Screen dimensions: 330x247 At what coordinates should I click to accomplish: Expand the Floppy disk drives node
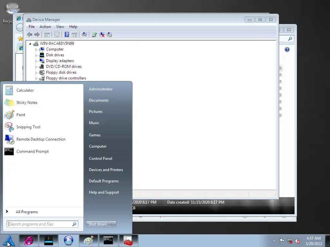click(x=36, y=73)
